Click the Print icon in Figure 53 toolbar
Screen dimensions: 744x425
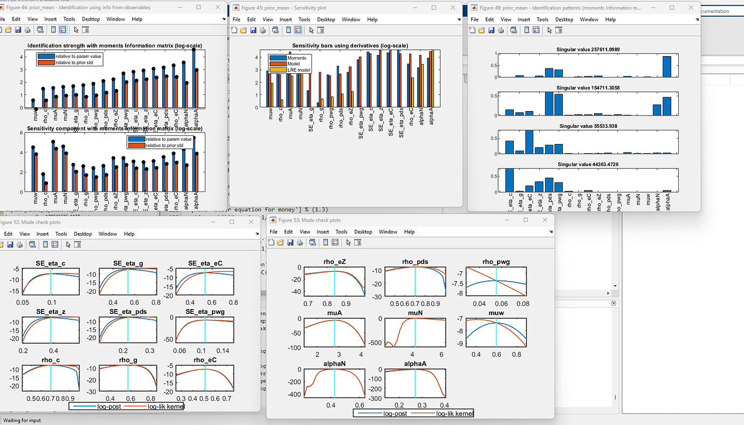pos(299,242)
